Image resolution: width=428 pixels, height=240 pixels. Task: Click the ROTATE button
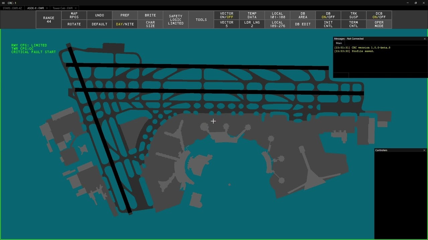(74, 24)
